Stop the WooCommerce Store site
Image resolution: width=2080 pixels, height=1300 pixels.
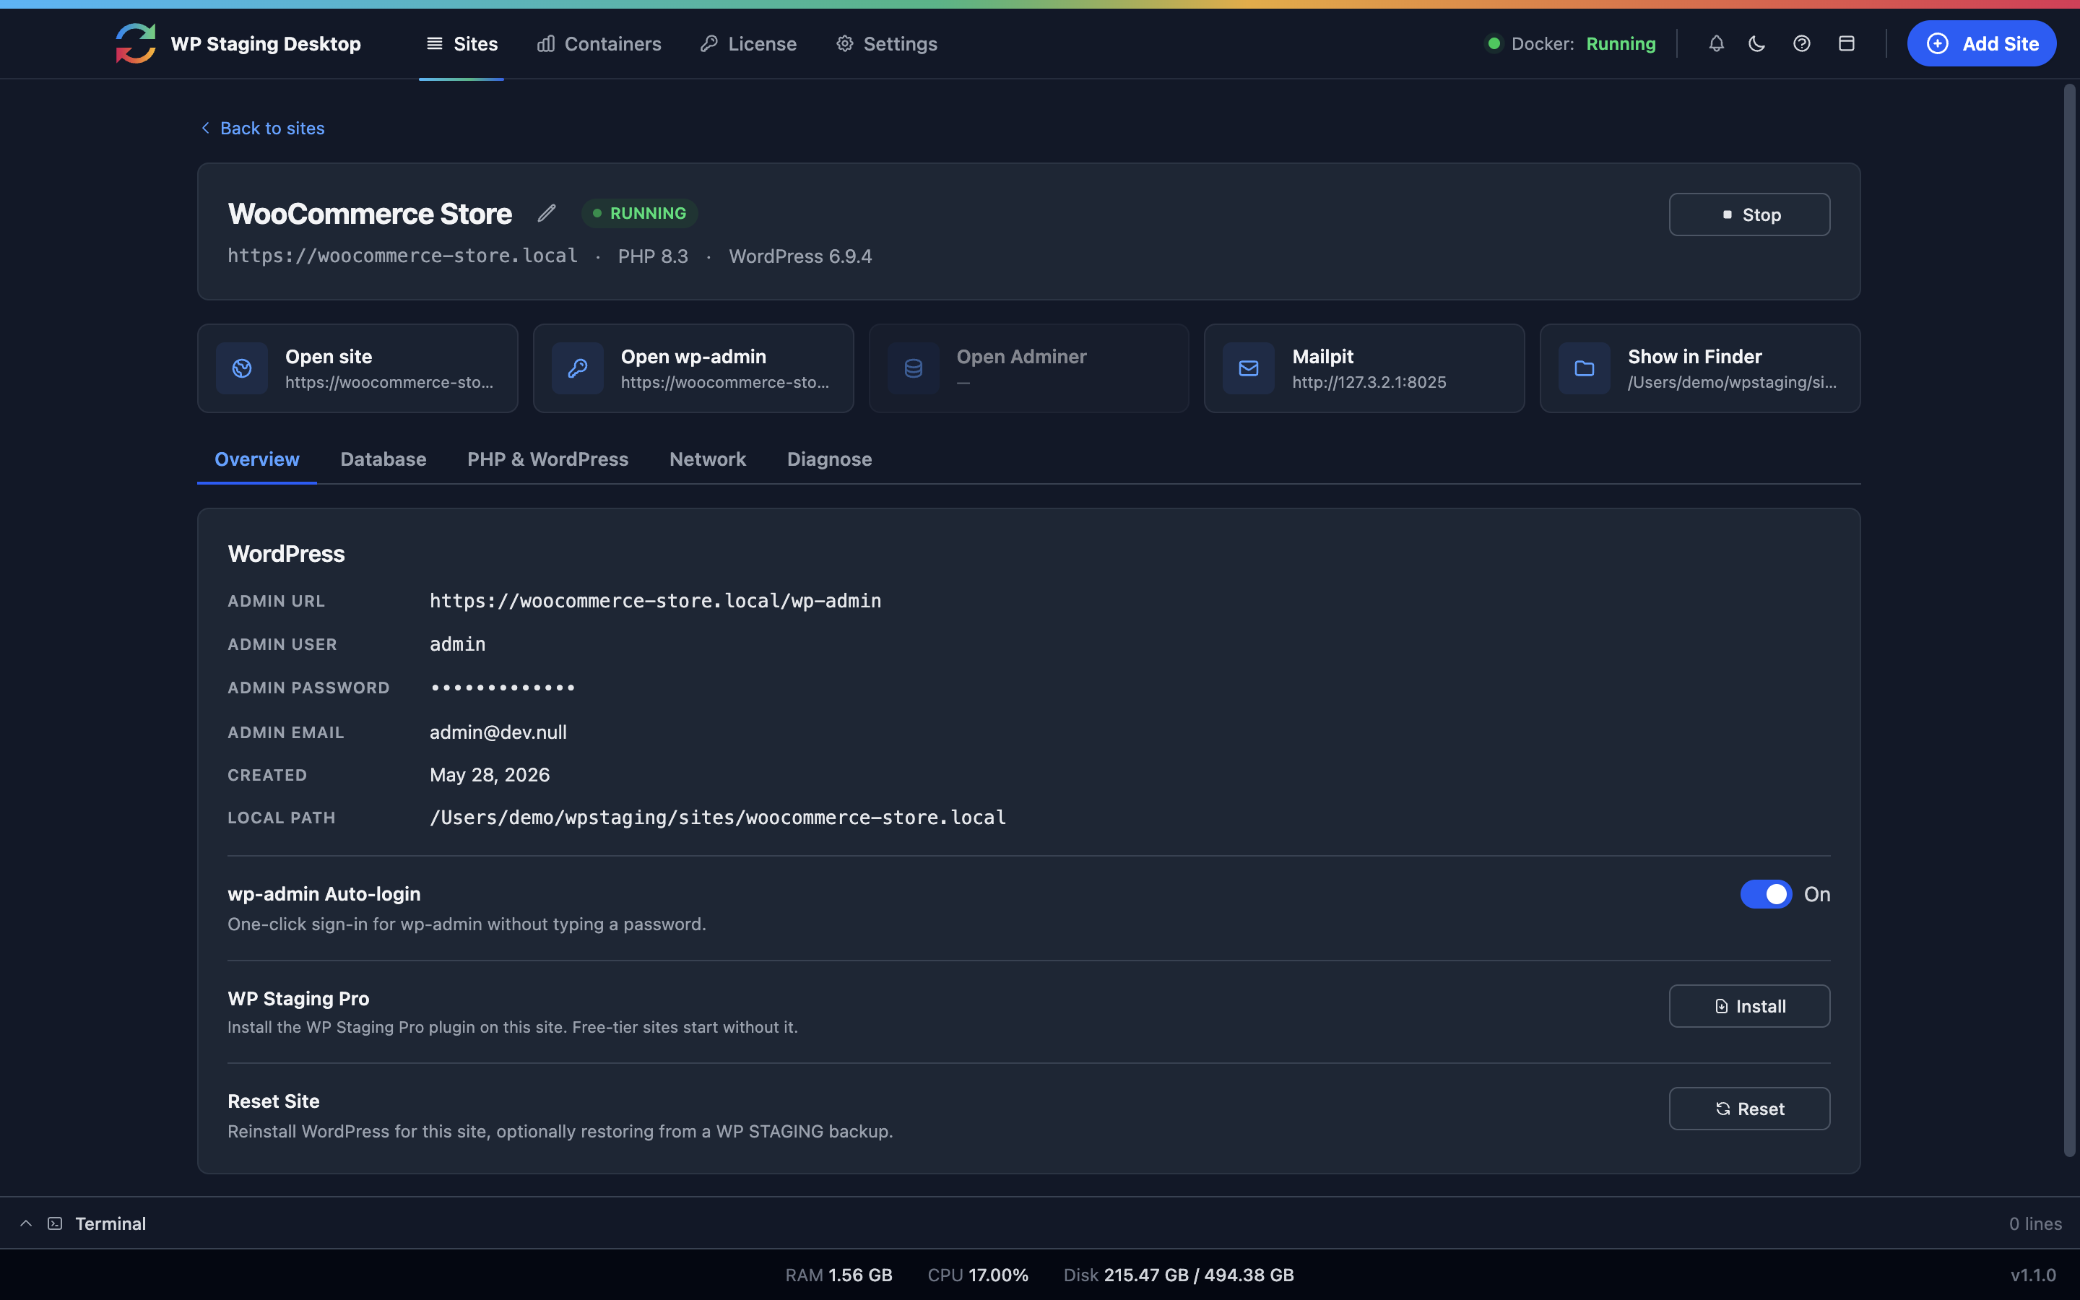[1749, 214]
